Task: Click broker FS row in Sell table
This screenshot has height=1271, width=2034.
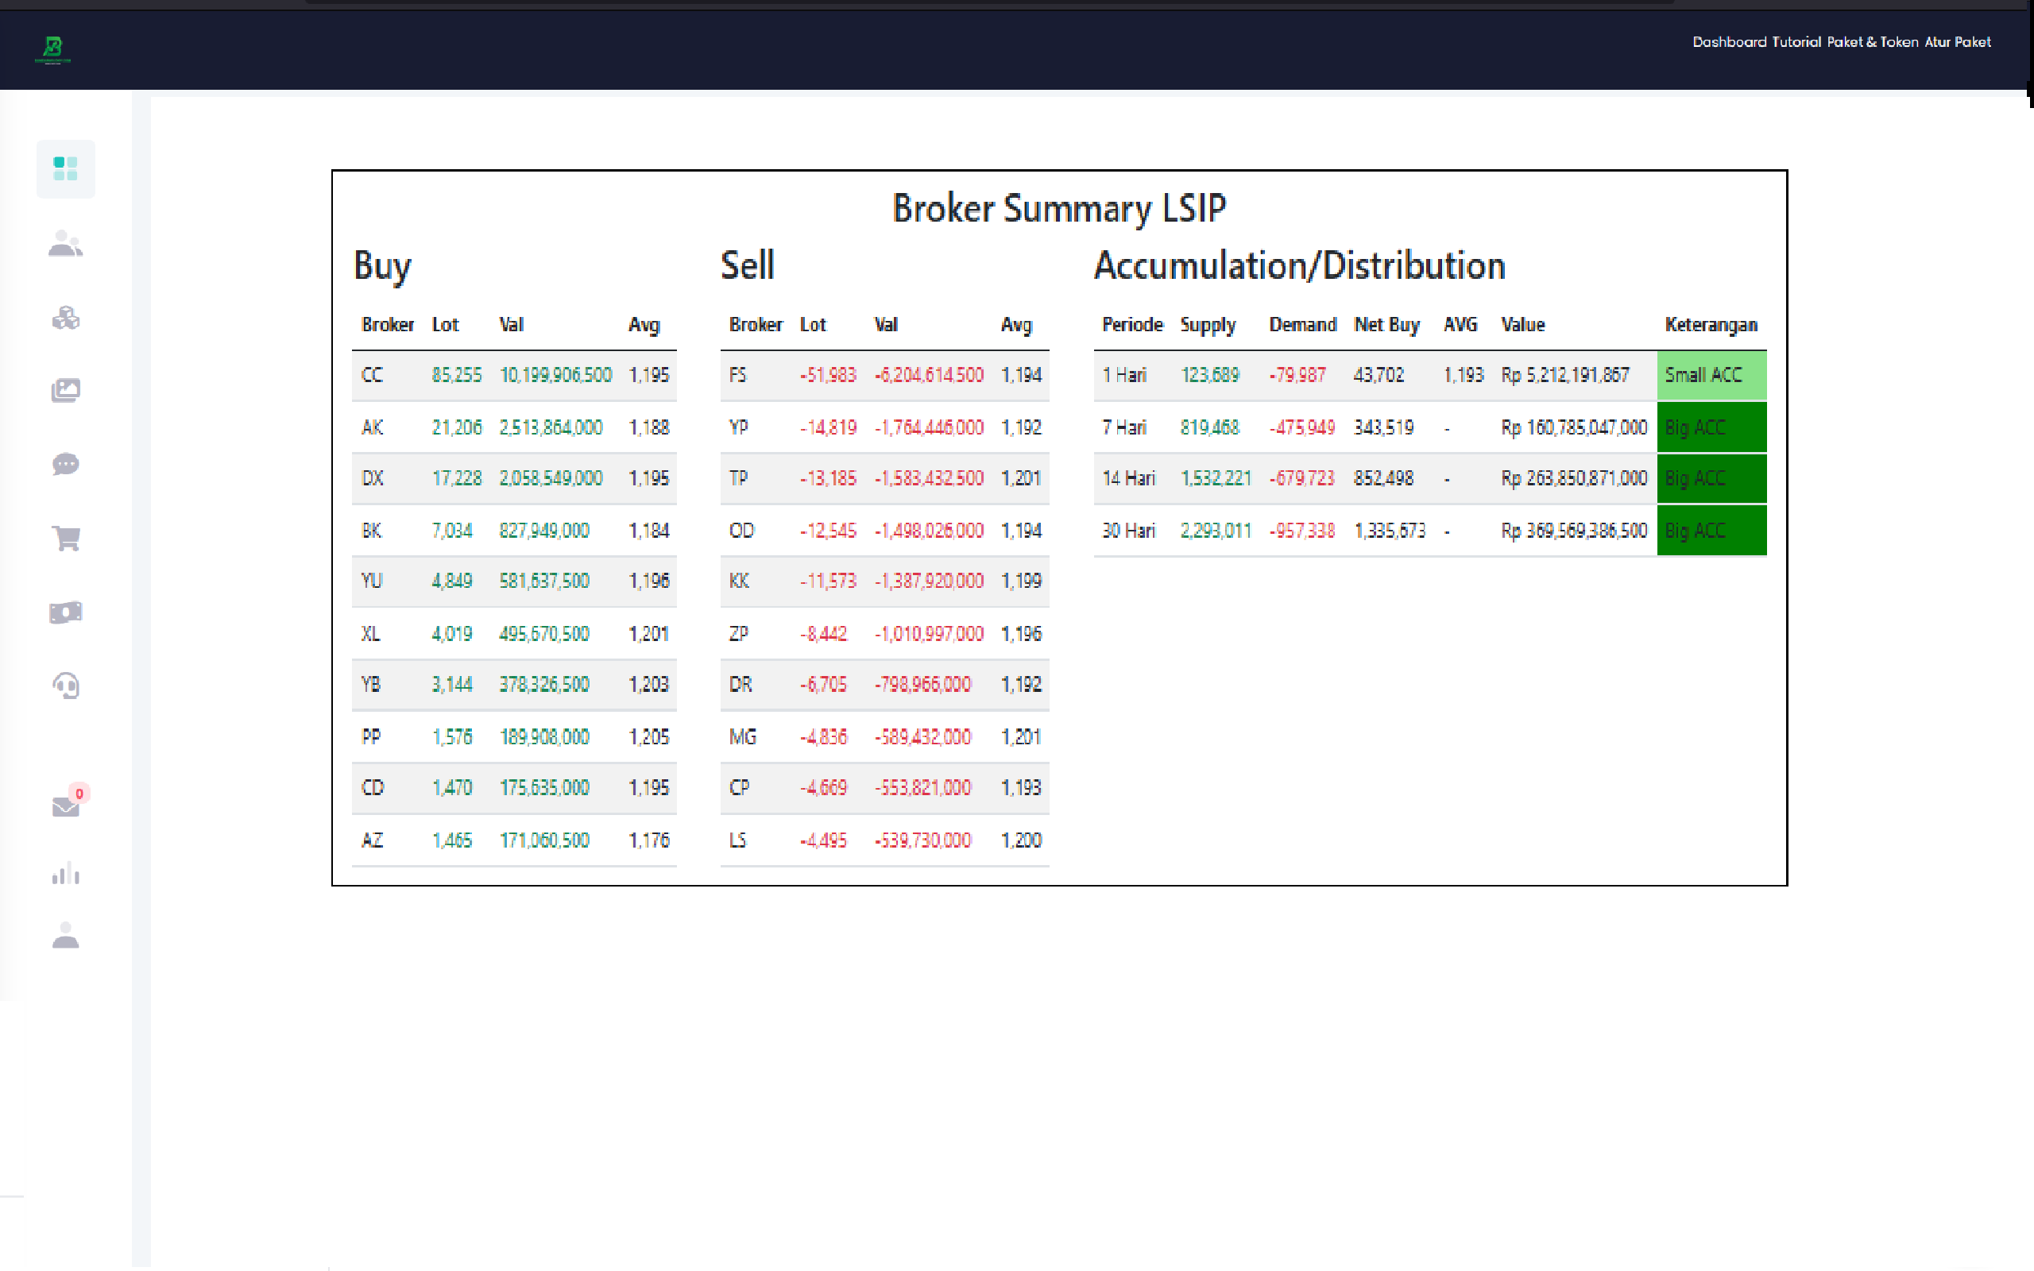Action: click(x=737, y=376)
